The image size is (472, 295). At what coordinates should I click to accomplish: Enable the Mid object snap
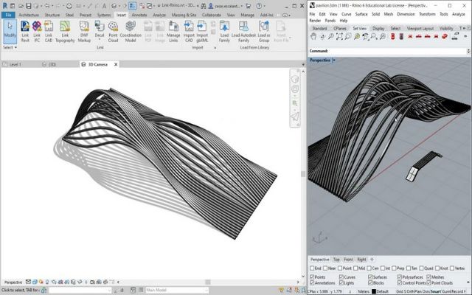tap(355, 268)
